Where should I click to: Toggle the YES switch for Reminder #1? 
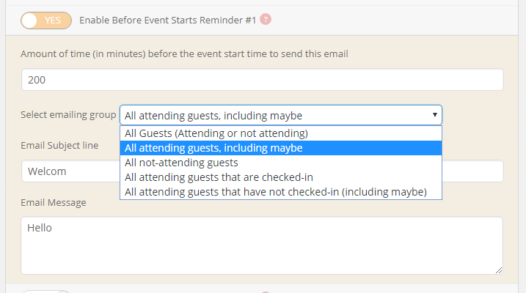[46, 21]
